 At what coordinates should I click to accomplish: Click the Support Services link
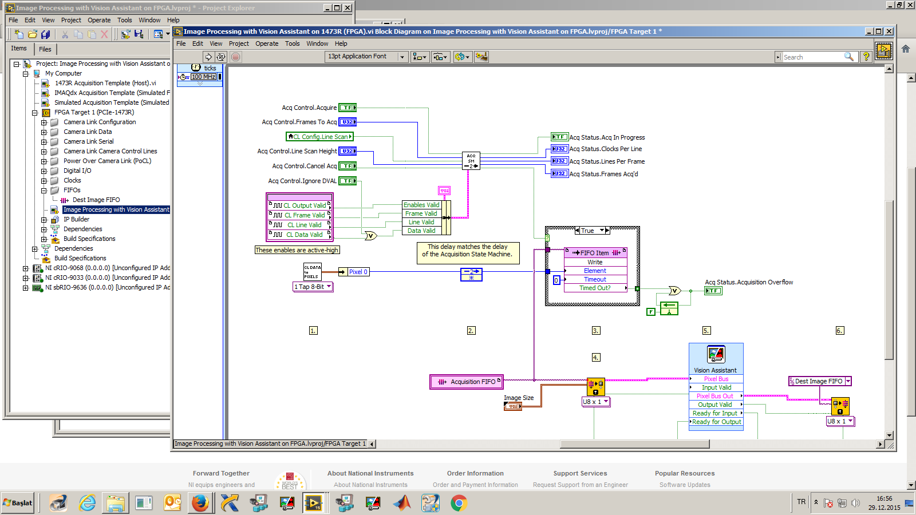[x=580, y=473]
